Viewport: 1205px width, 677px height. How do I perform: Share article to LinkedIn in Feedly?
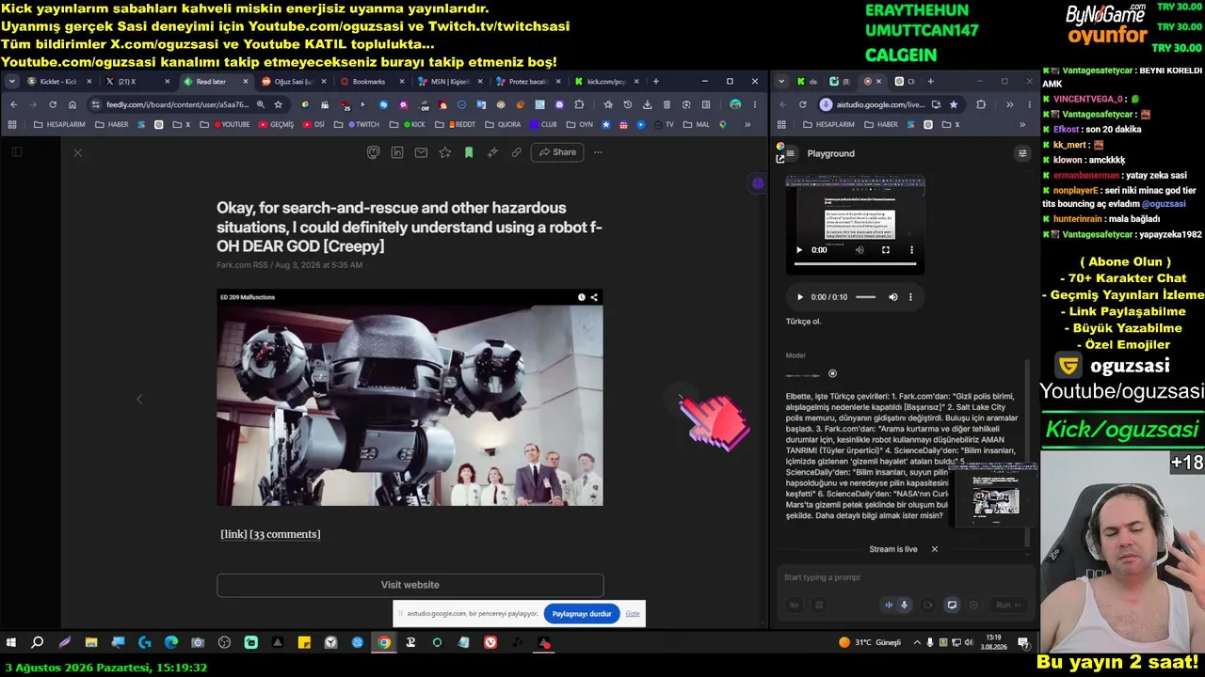point(397,152)
